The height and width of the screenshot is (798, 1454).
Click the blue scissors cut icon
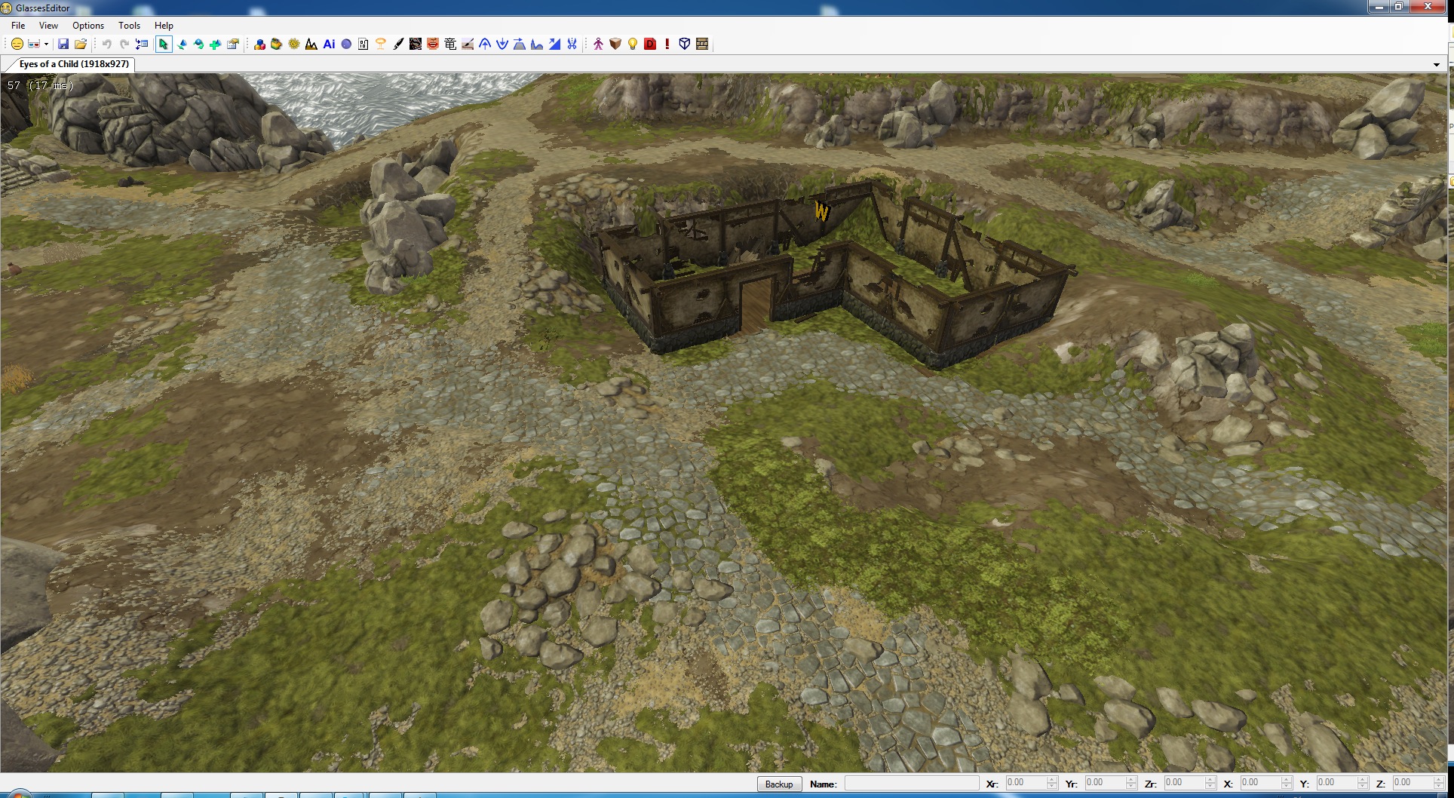(572, 45)
